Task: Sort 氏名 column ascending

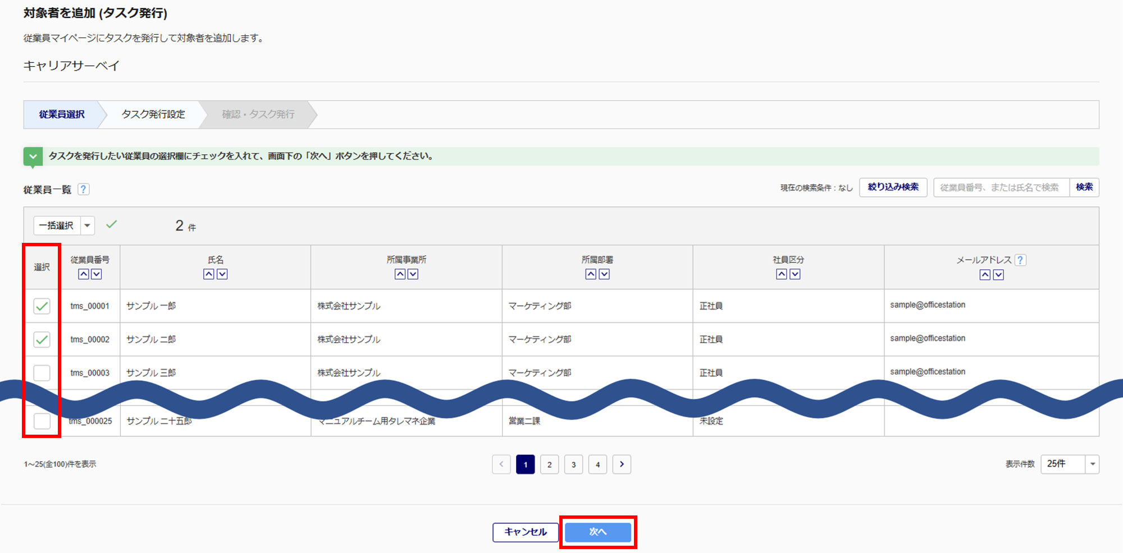Action: pos(209,274)
